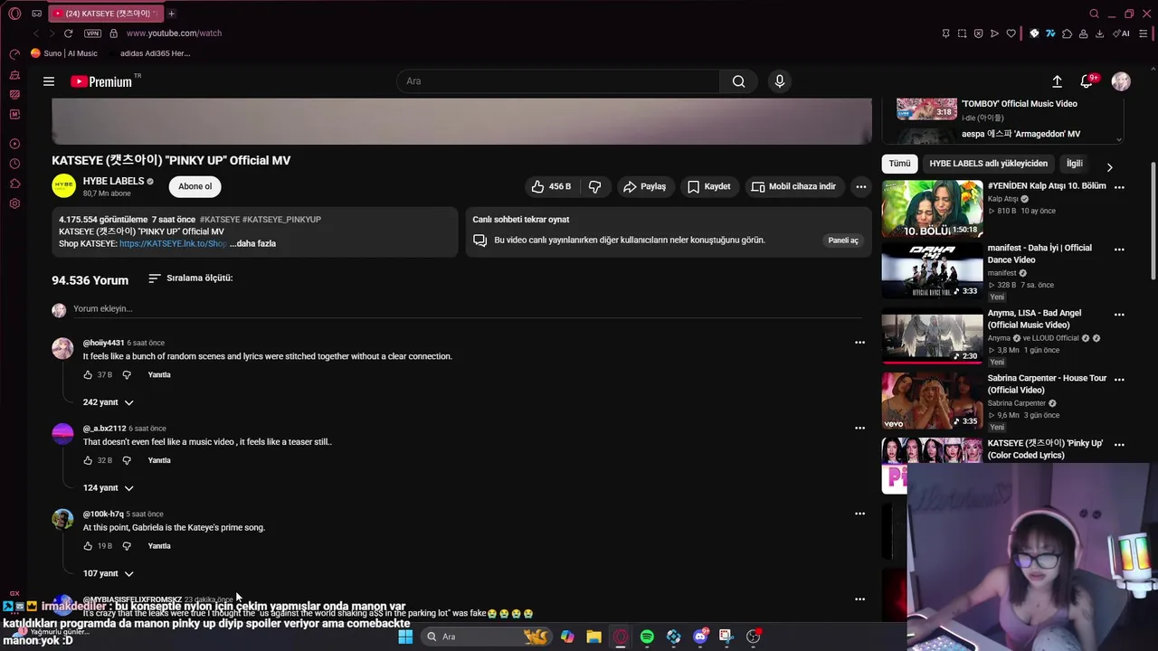
Task: Start voice search with microphone icon
Action: click(780, 81)
